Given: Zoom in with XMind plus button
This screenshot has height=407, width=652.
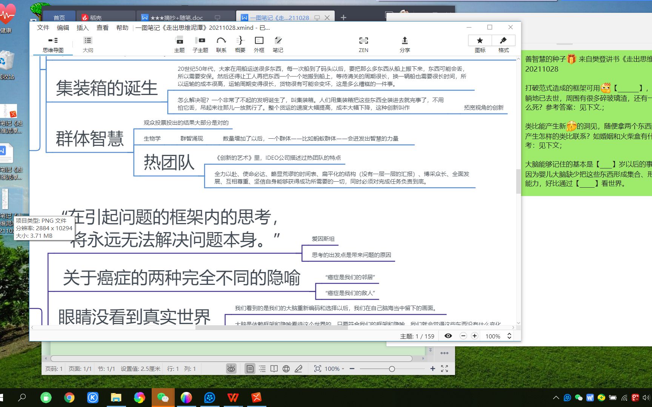Looking at the screenshot, I should pyautogui.click(x=475, y=336).
